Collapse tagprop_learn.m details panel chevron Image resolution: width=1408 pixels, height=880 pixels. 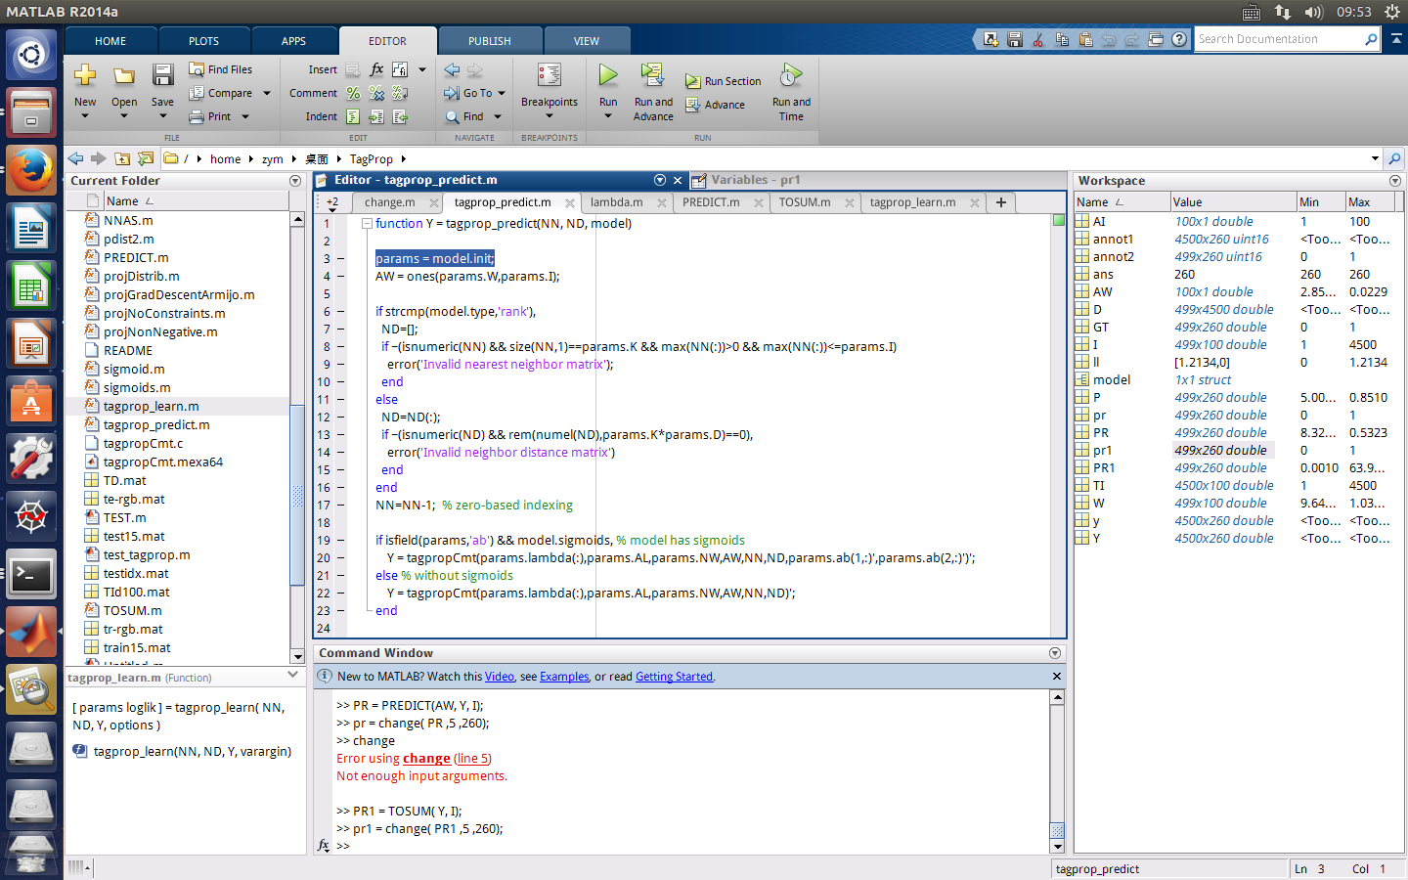point(292,675)
